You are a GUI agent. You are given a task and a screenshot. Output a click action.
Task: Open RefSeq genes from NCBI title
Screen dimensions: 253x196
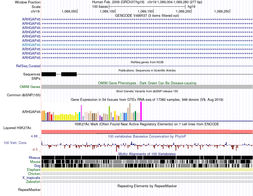[x=147, y=62]
